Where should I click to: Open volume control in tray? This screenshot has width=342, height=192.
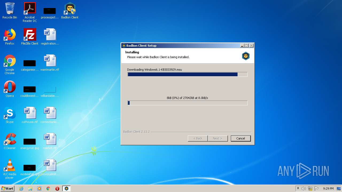click(x=304, y=189)
